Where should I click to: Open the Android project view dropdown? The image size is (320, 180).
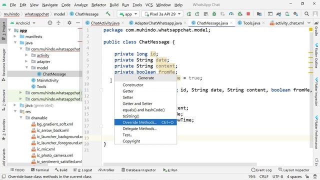(23, 23)
